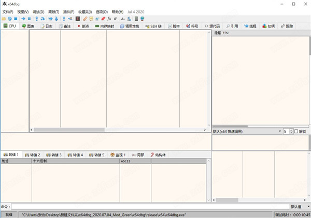Click the Trace Over icon
The height and width of the screenshot is (218, 311).
[x=56, y=19]
